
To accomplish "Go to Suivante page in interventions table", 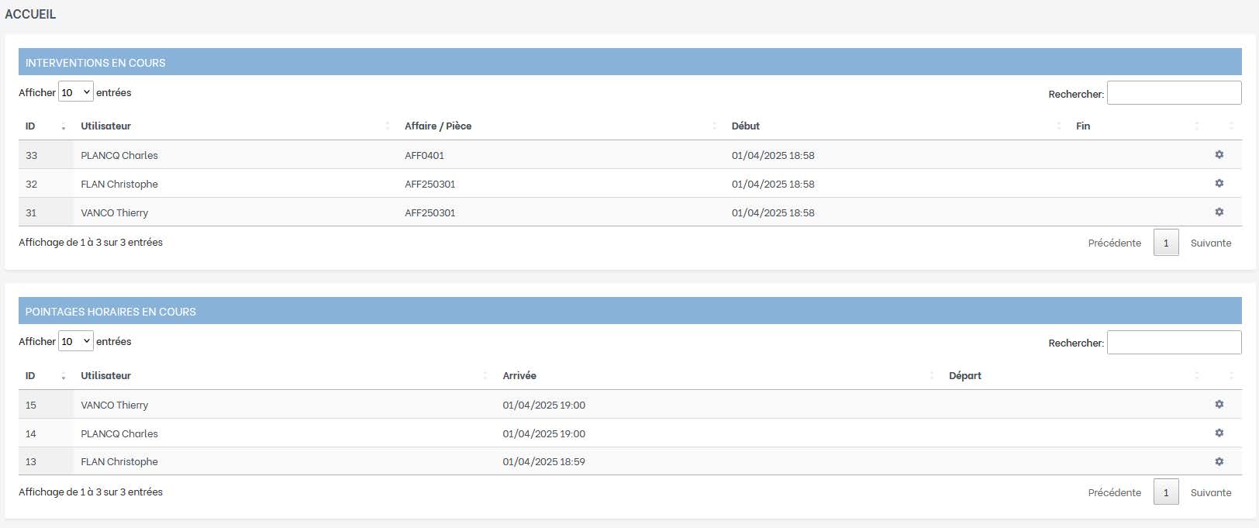I will coord(1211,243).
